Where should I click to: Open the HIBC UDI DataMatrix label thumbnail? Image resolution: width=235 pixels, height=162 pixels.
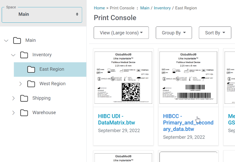123,78
